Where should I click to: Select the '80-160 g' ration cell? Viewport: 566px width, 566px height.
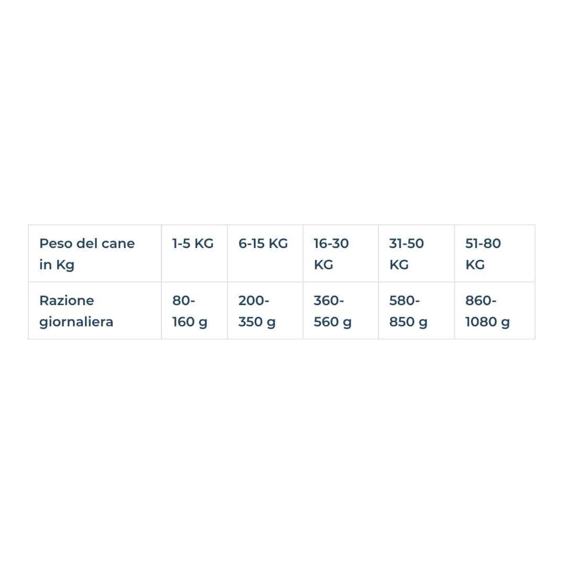point(194,310)
